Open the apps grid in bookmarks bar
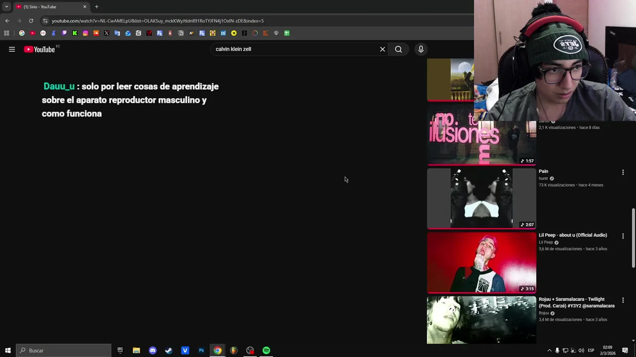Image resolution: width=636 pixels, height=357 pixels. pos(6,33)
